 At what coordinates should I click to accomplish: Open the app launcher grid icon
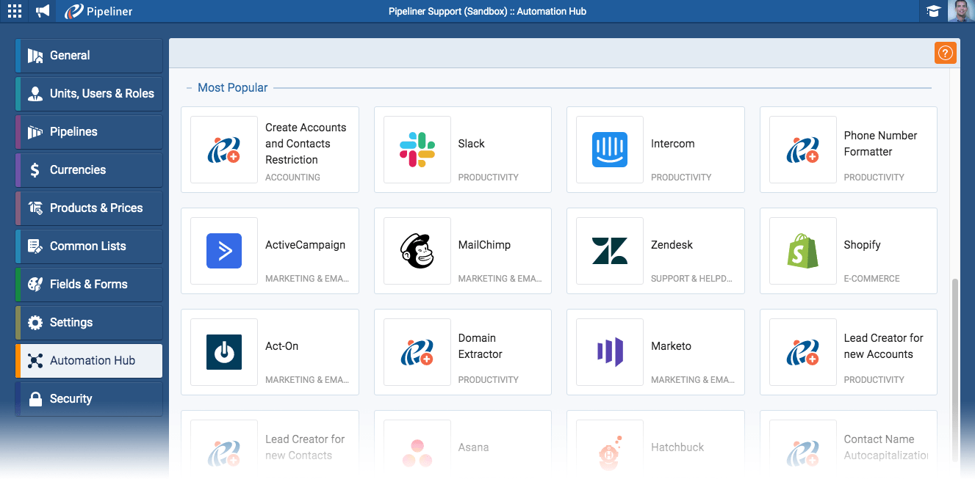coord(14,11)
